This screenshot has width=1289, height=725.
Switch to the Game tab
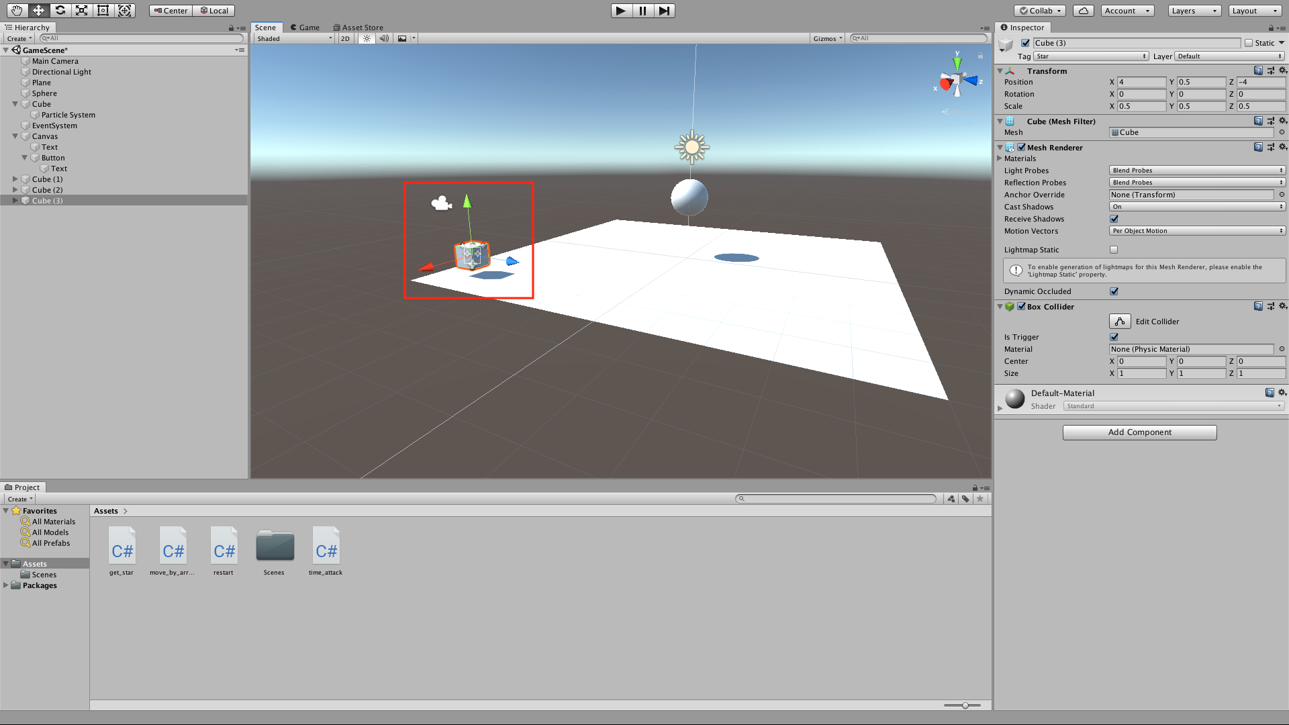[x=305, y=28]
